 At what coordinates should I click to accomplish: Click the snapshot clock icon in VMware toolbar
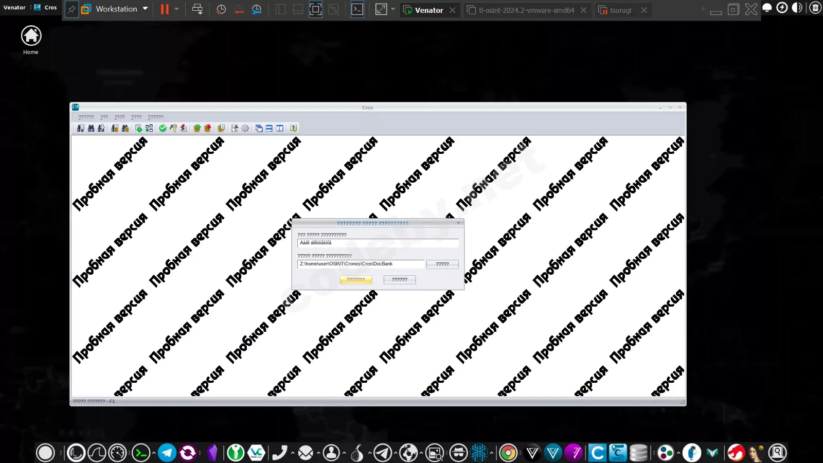click(x=221, y=9)
